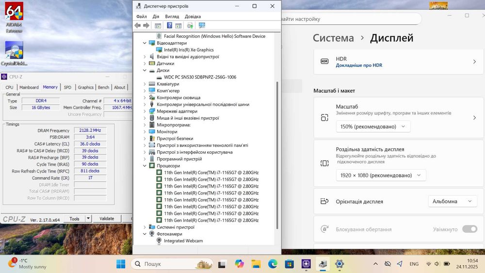485x273 pixels.
Task: Open Copilot taskbar icon
Action: pyautogui.click(x=239, y=264)
